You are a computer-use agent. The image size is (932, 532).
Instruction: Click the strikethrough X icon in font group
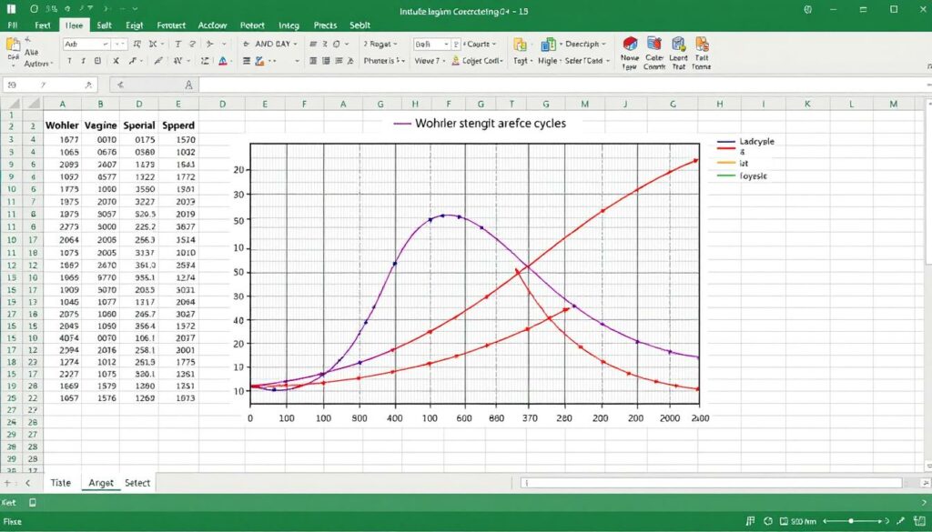(116, 61)
